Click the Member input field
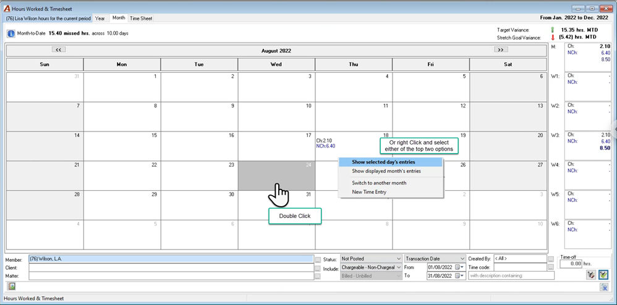This screenshot has height=305, width=617. pyautogui.click(x=171, y=259)
